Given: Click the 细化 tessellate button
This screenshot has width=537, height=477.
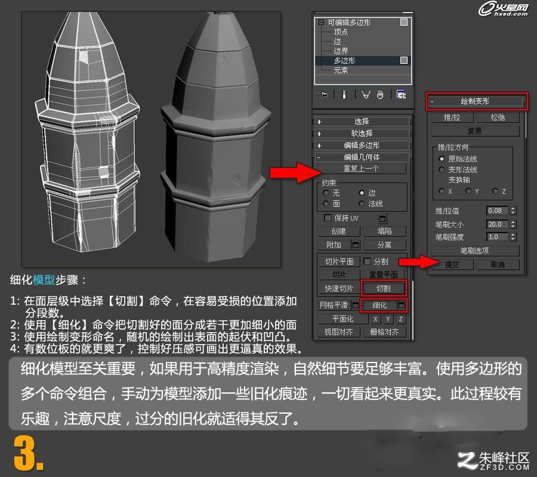Looking at the screenshot, I should click(x=379, y=305).
